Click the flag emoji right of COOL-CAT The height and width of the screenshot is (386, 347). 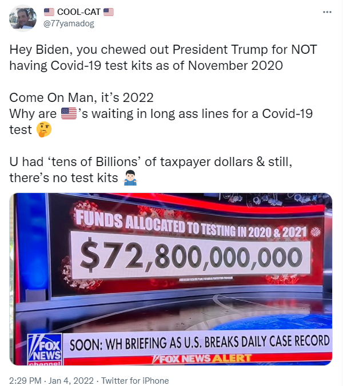(109, 12)
